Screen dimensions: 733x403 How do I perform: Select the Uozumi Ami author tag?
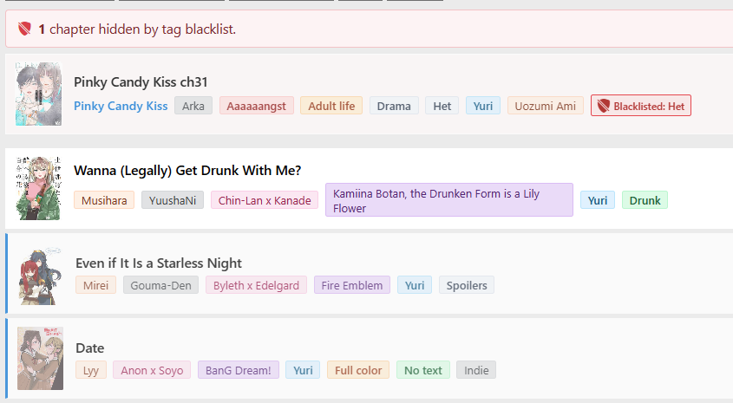[x=545, y=106]
